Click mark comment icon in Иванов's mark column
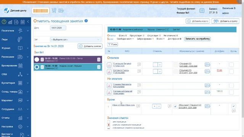244x137 pixels. (169, 106)
